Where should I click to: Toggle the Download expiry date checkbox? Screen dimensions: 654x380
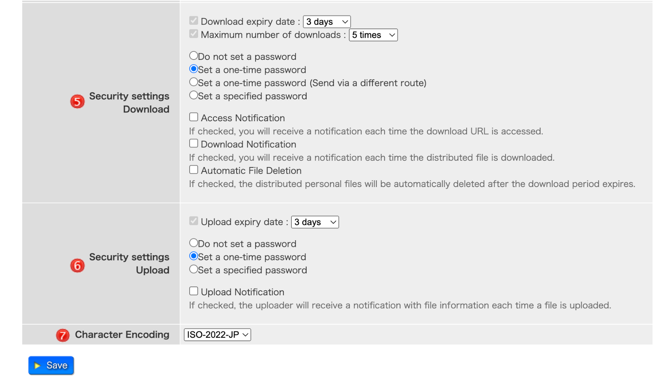[194, 21]
